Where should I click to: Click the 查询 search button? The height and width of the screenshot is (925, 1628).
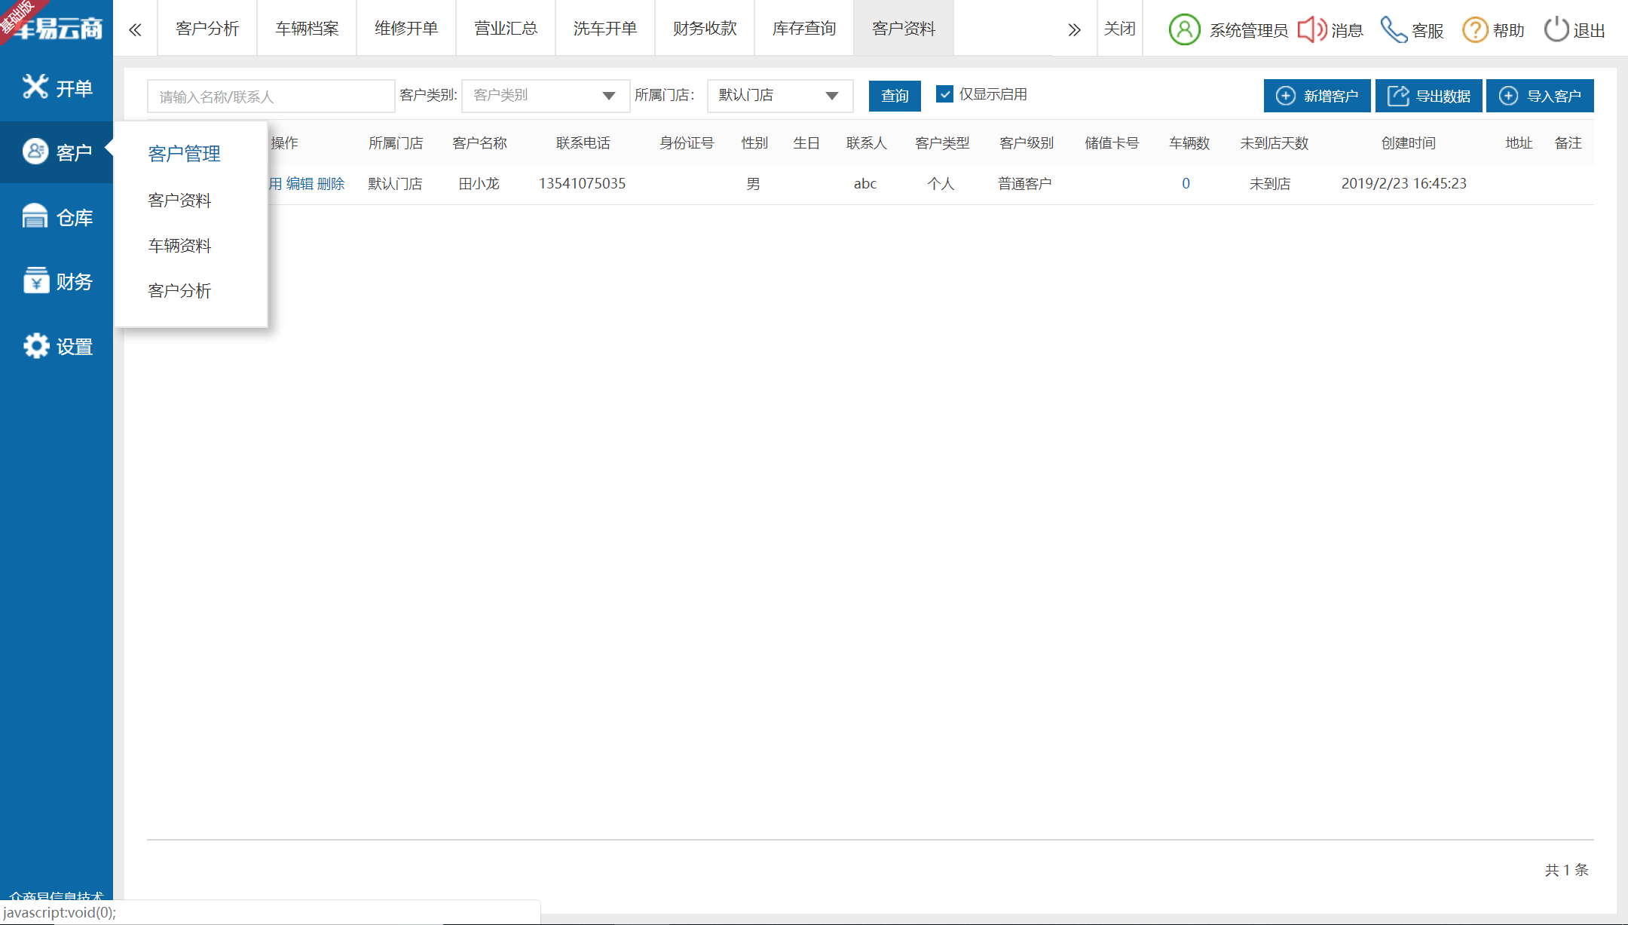point(895,96)
